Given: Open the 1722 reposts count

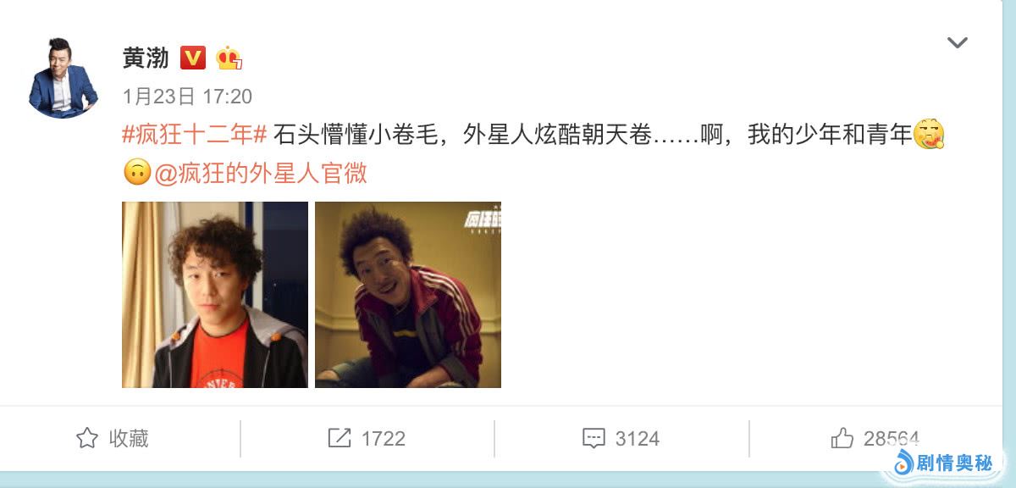Looking at the screenshot, I should click(x=384, y=439).
